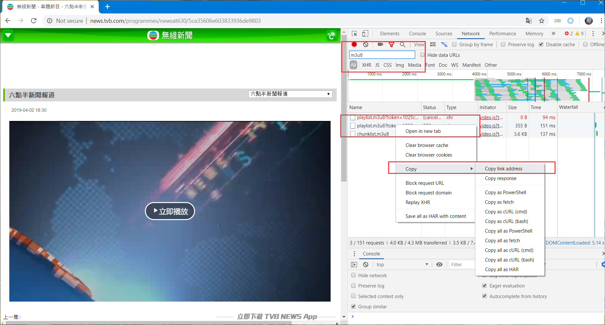Tick the Hide data URLs checkbox

pyautogui.click(x=423, y=55)
